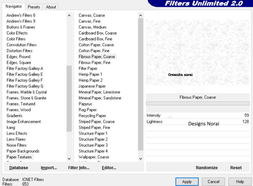Click Randomize
The width and height of the screenshot is (253, 186).
(207, 168)
